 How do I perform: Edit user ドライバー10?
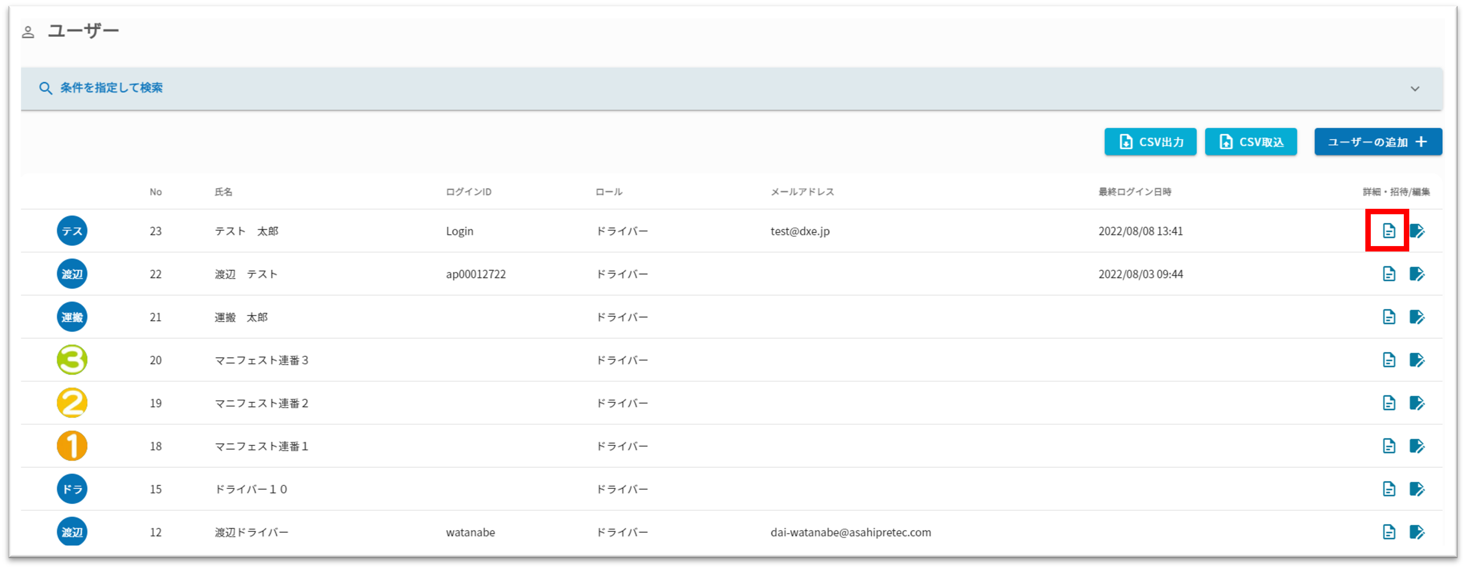pyautogui.click(x=1417, y=489)
